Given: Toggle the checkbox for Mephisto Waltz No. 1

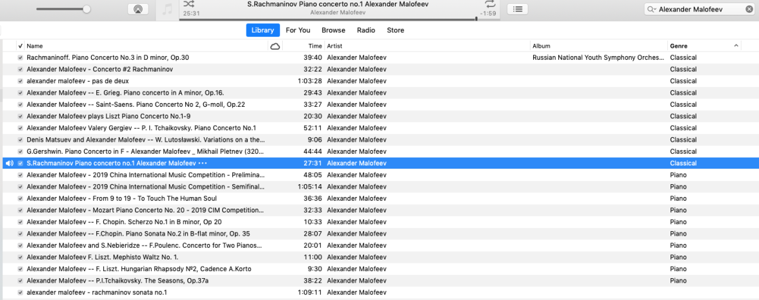Looking at the screenshot, I should click(x=21, y=258).
